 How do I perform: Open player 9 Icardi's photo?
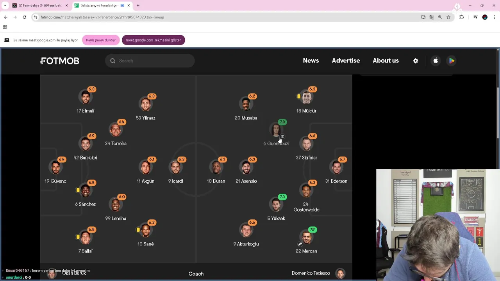coord(176,167)
